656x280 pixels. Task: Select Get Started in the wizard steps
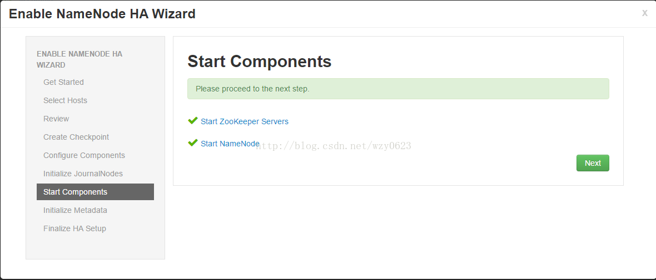coord(63,82)
